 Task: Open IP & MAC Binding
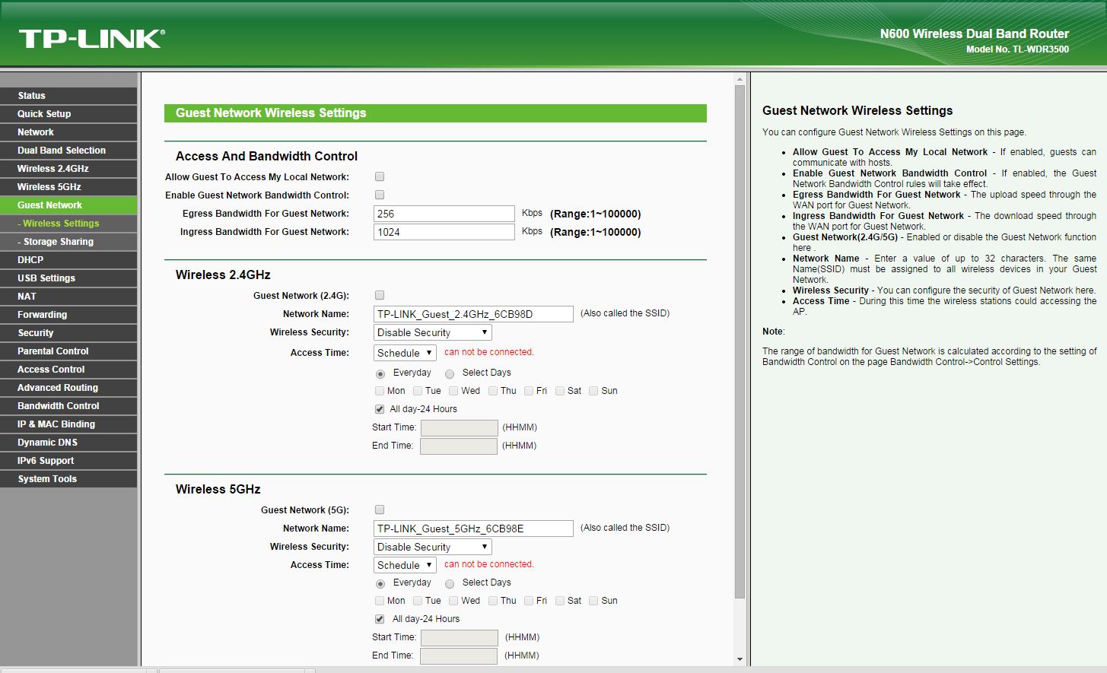click(68, 424)
